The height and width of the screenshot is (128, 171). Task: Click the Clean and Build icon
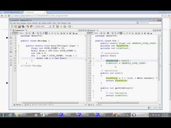(57, 26)
